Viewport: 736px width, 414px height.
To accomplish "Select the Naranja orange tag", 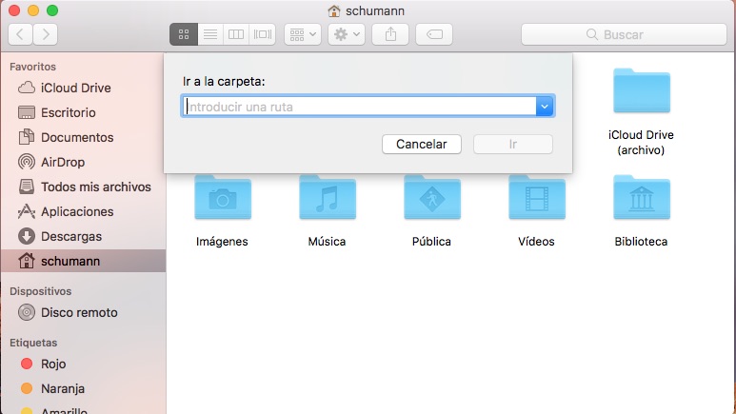I will (83, 388).
